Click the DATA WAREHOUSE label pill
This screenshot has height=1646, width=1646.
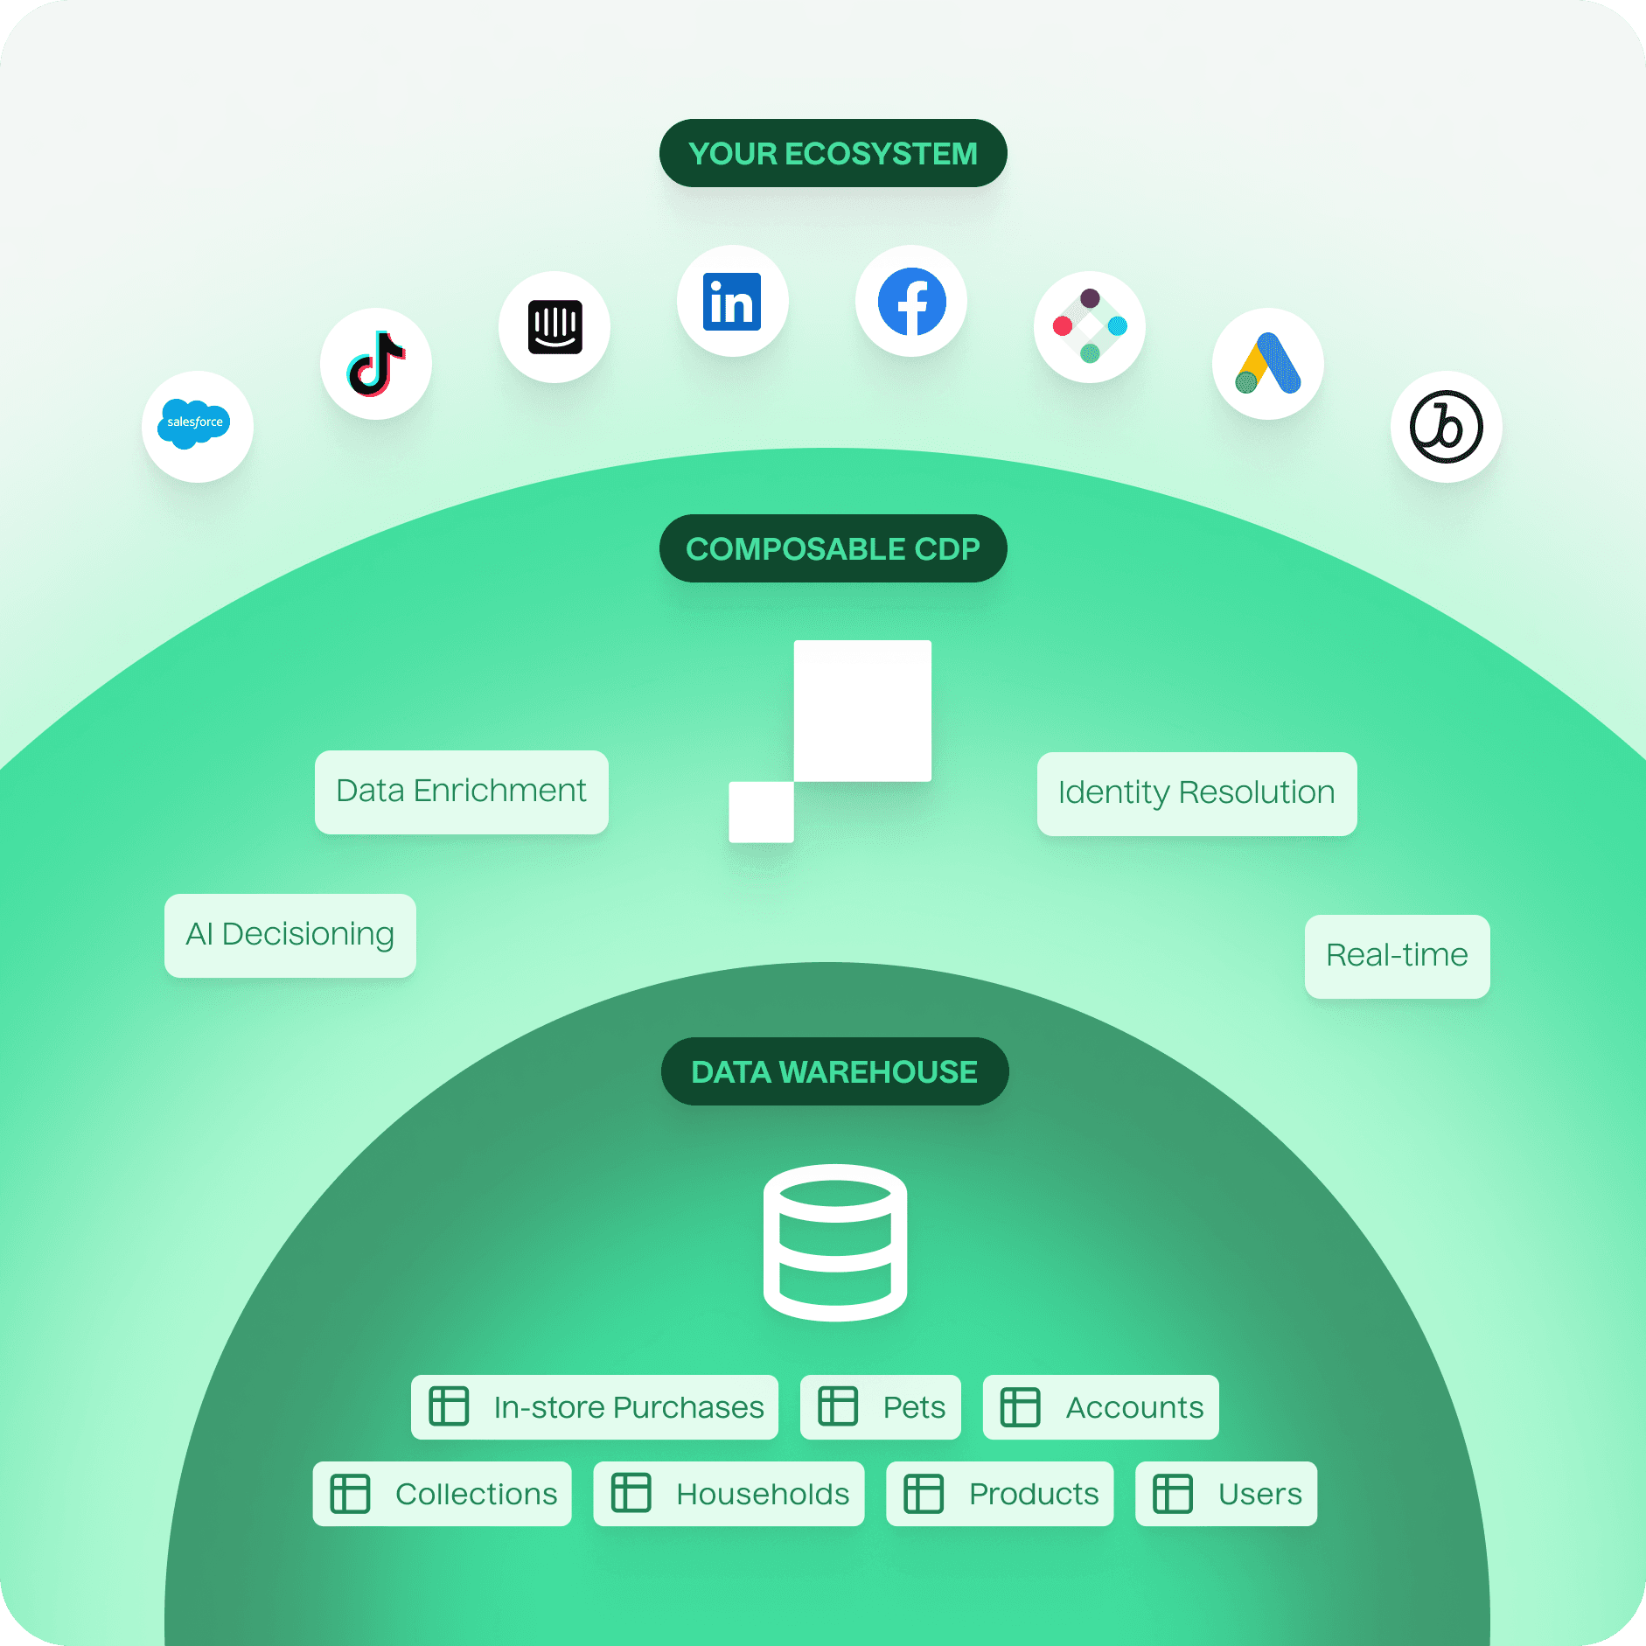tap(834, 1071)
